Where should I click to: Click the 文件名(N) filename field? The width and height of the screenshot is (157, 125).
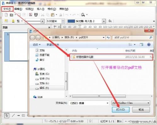coord(89,103)
